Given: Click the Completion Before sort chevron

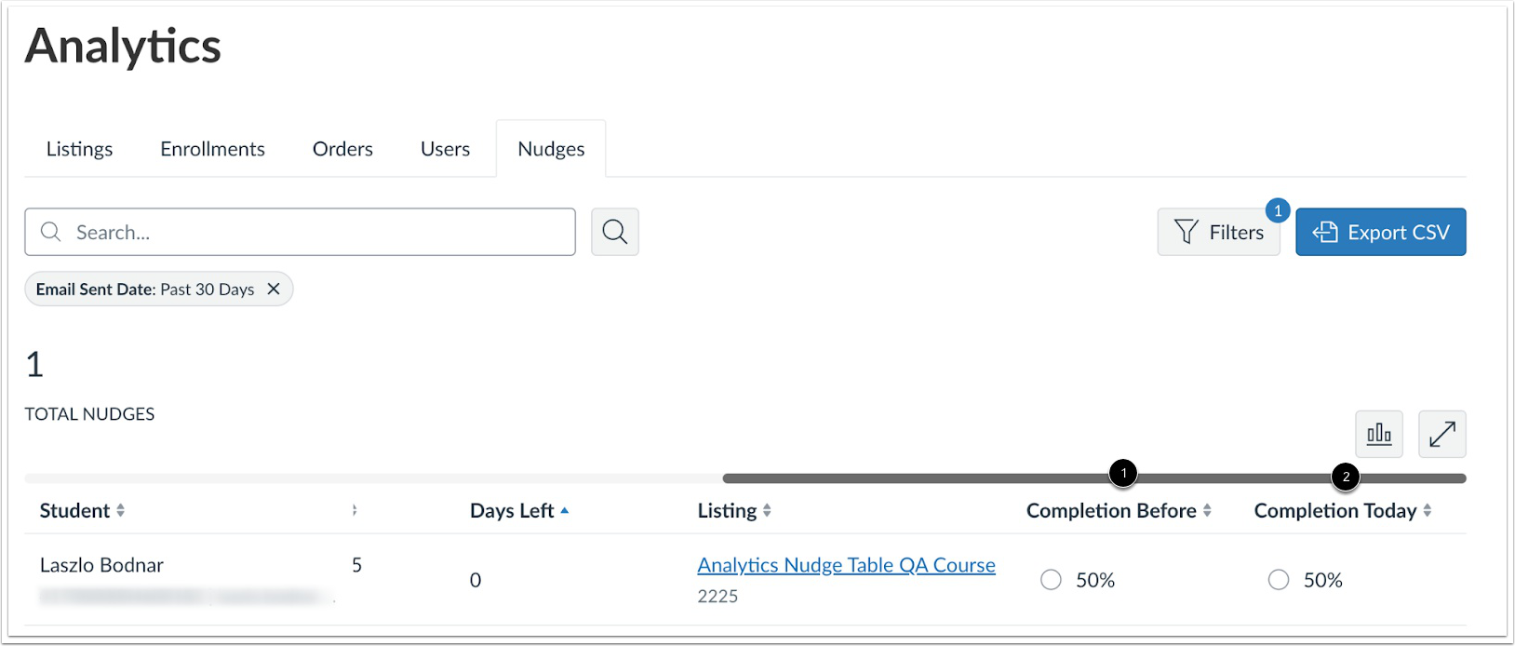Looking at the screenshot, I should pos(1208,510).
